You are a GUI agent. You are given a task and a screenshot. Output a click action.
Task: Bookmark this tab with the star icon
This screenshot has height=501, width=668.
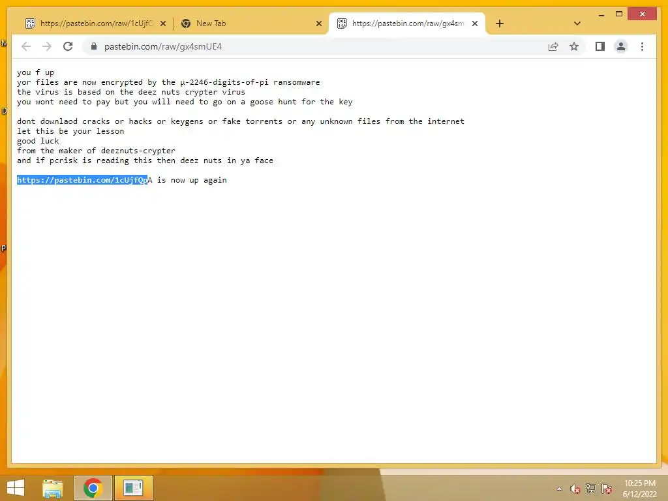(574, 46)
